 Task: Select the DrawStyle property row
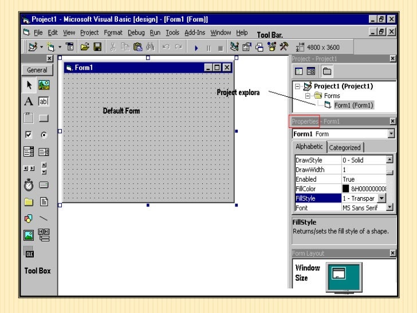(340, 160)
